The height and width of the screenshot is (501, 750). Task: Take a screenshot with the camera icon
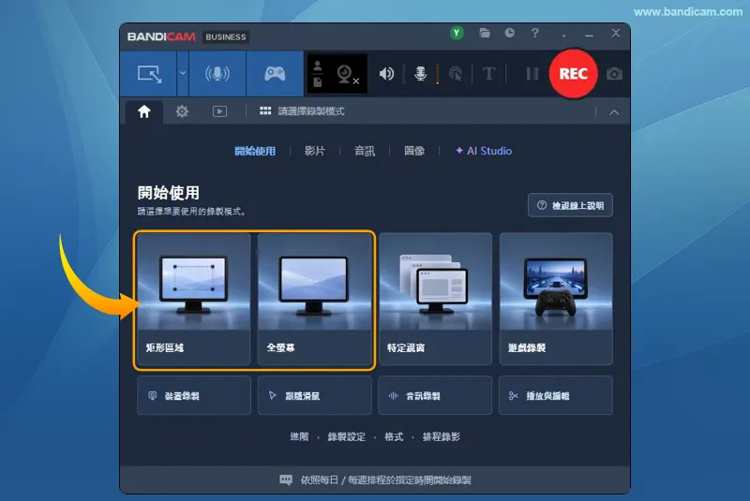(614, 74)
